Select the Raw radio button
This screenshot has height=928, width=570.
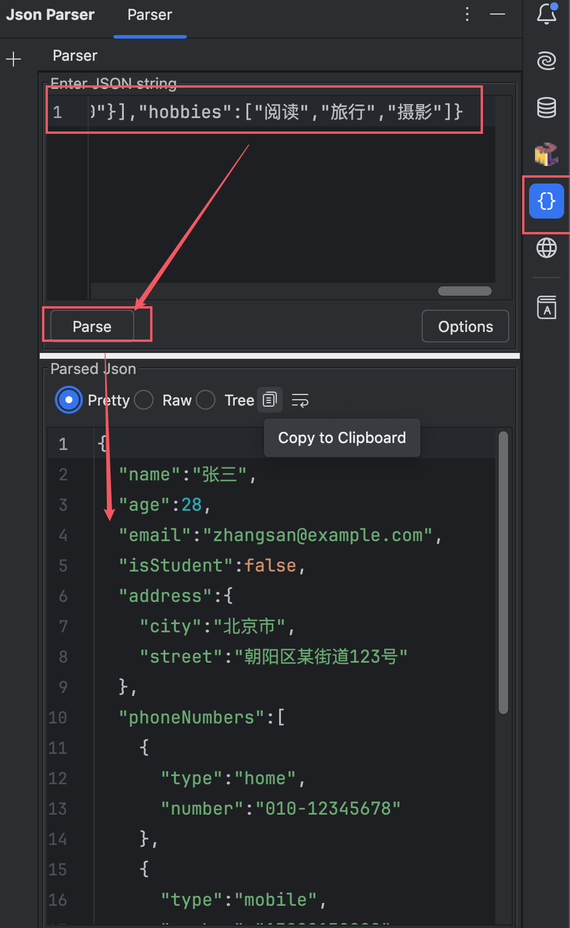[x=144, y=400]
